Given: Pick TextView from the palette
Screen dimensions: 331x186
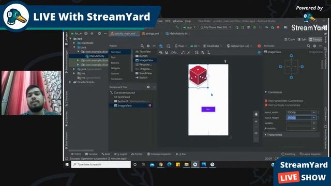Looking at the screenshot, I should click(x=143, y=52).
